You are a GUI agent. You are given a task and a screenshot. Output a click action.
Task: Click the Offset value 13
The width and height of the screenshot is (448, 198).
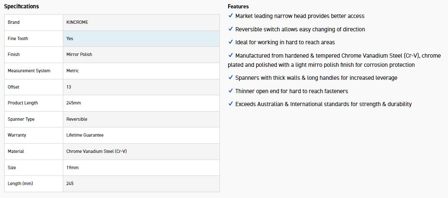pyautogui.click(x=69, y=87)
